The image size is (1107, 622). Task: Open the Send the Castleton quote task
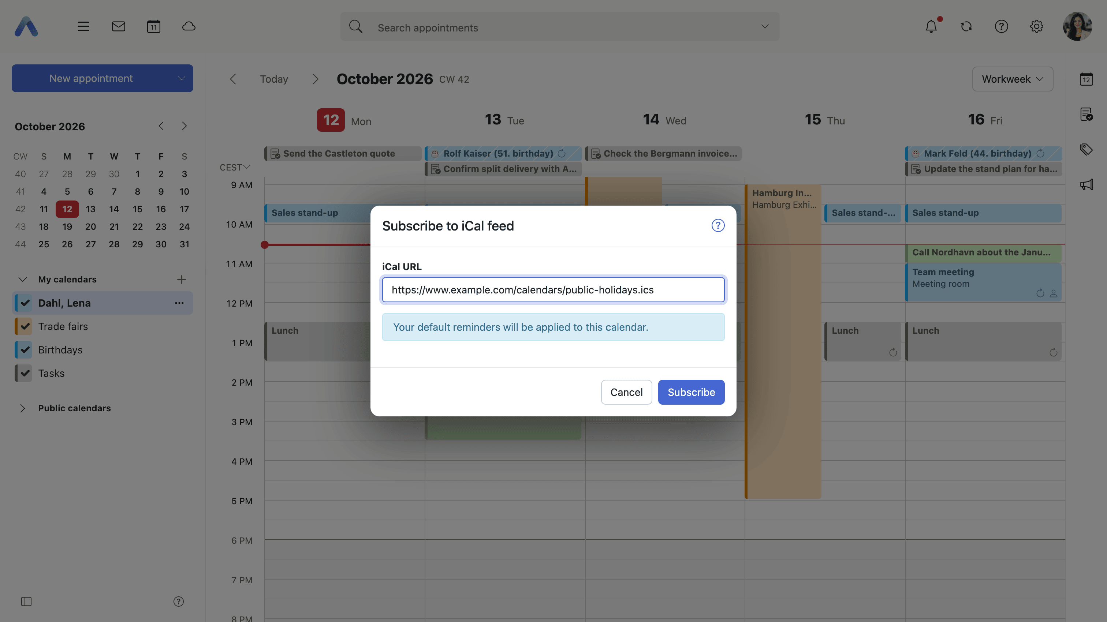pyautogui.click(x=343, y=154)
